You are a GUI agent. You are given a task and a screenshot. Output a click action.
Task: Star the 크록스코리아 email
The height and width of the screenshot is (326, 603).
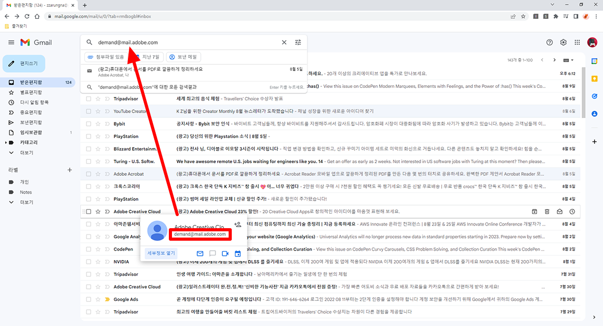pos(98,187)
